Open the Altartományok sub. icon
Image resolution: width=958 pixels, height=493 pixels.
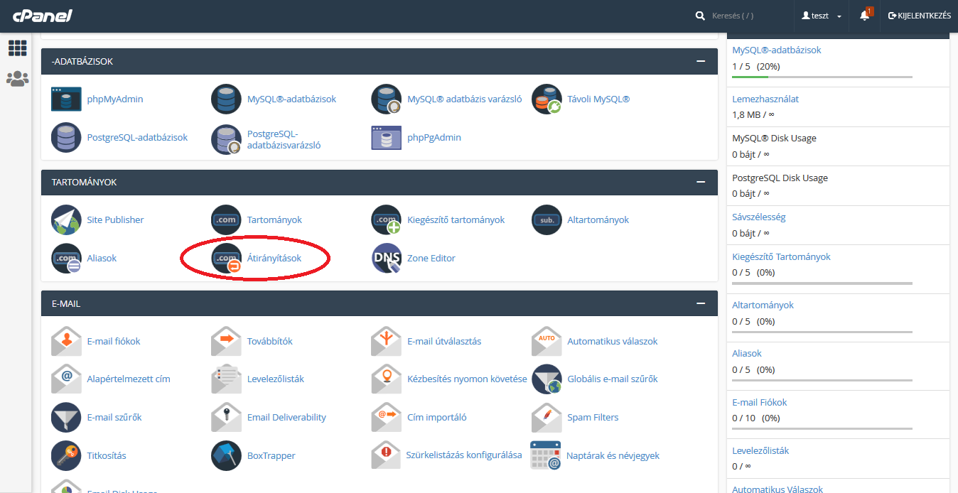point(547,220)
